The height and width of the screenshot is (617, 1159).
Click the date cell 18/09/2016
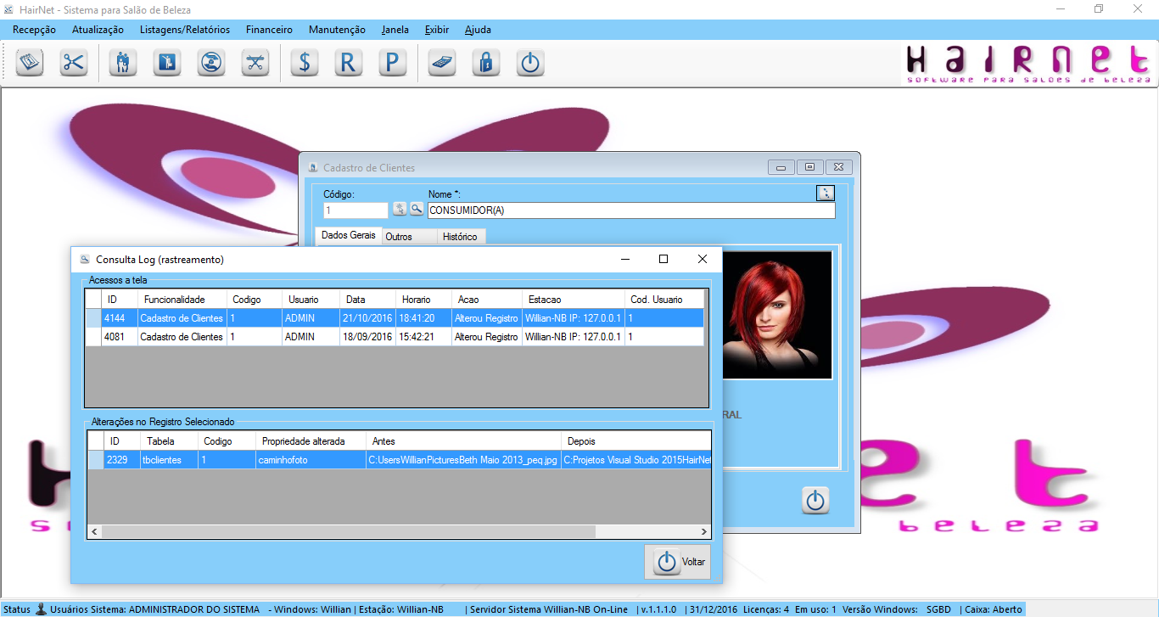point(368,337)
